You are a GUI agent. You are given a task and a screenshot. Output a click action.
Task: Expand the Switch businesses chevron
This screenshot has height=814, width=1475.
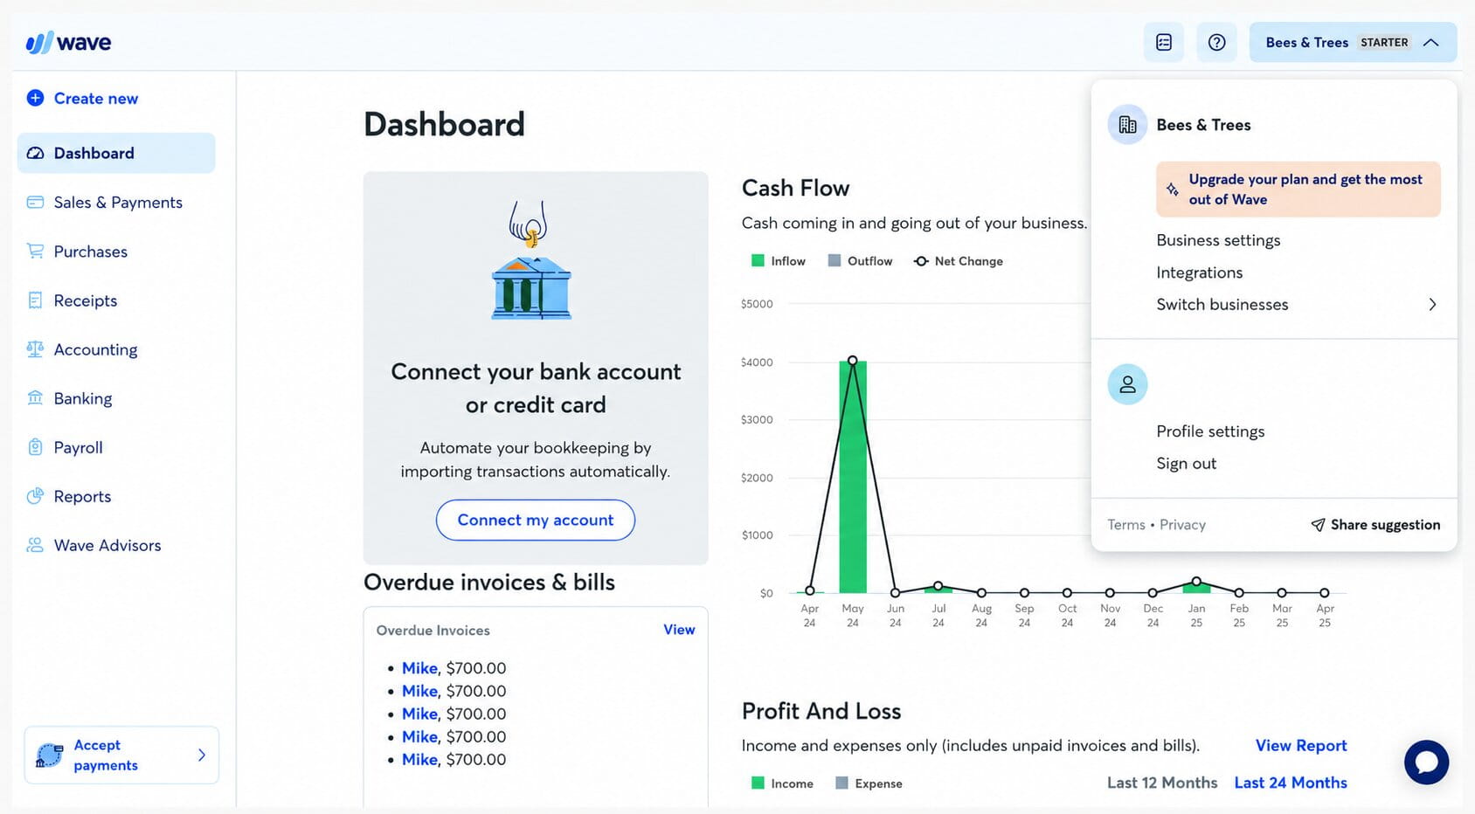pos(1432,305)
